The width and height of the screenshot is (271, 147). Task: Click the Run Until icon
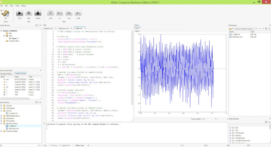[78, 13]
